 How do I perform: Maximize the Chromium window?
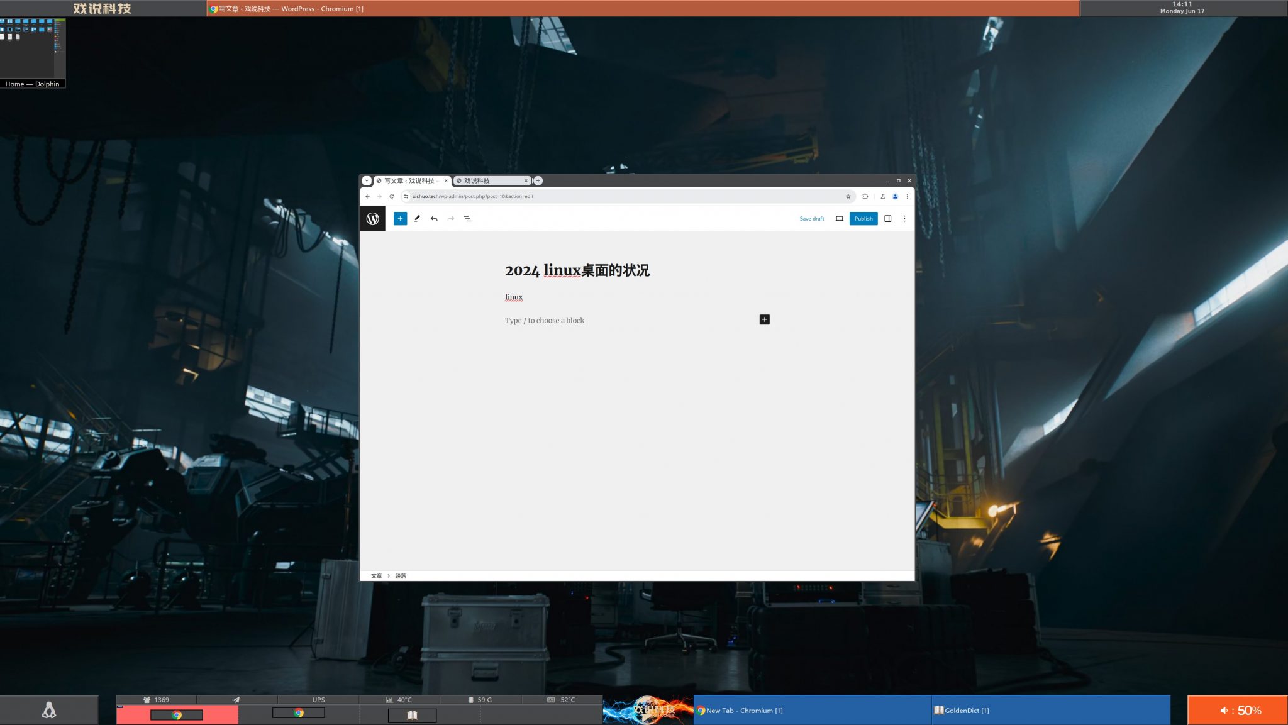click(x=898, y=180)
